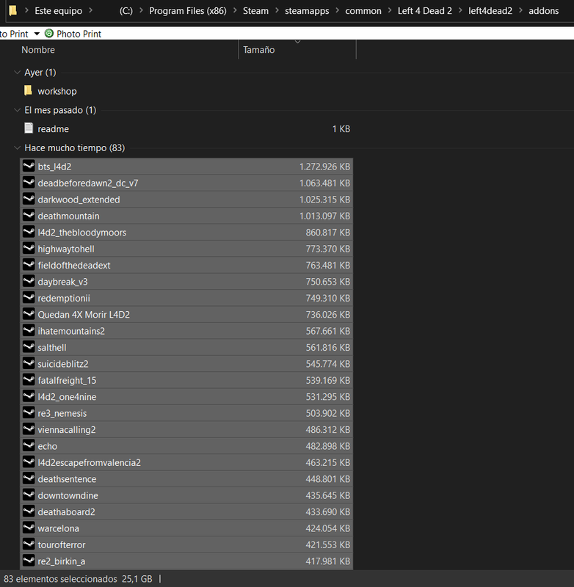Click the salthell file icon
The image size is (574, 587).
click(x=29, y=347)
